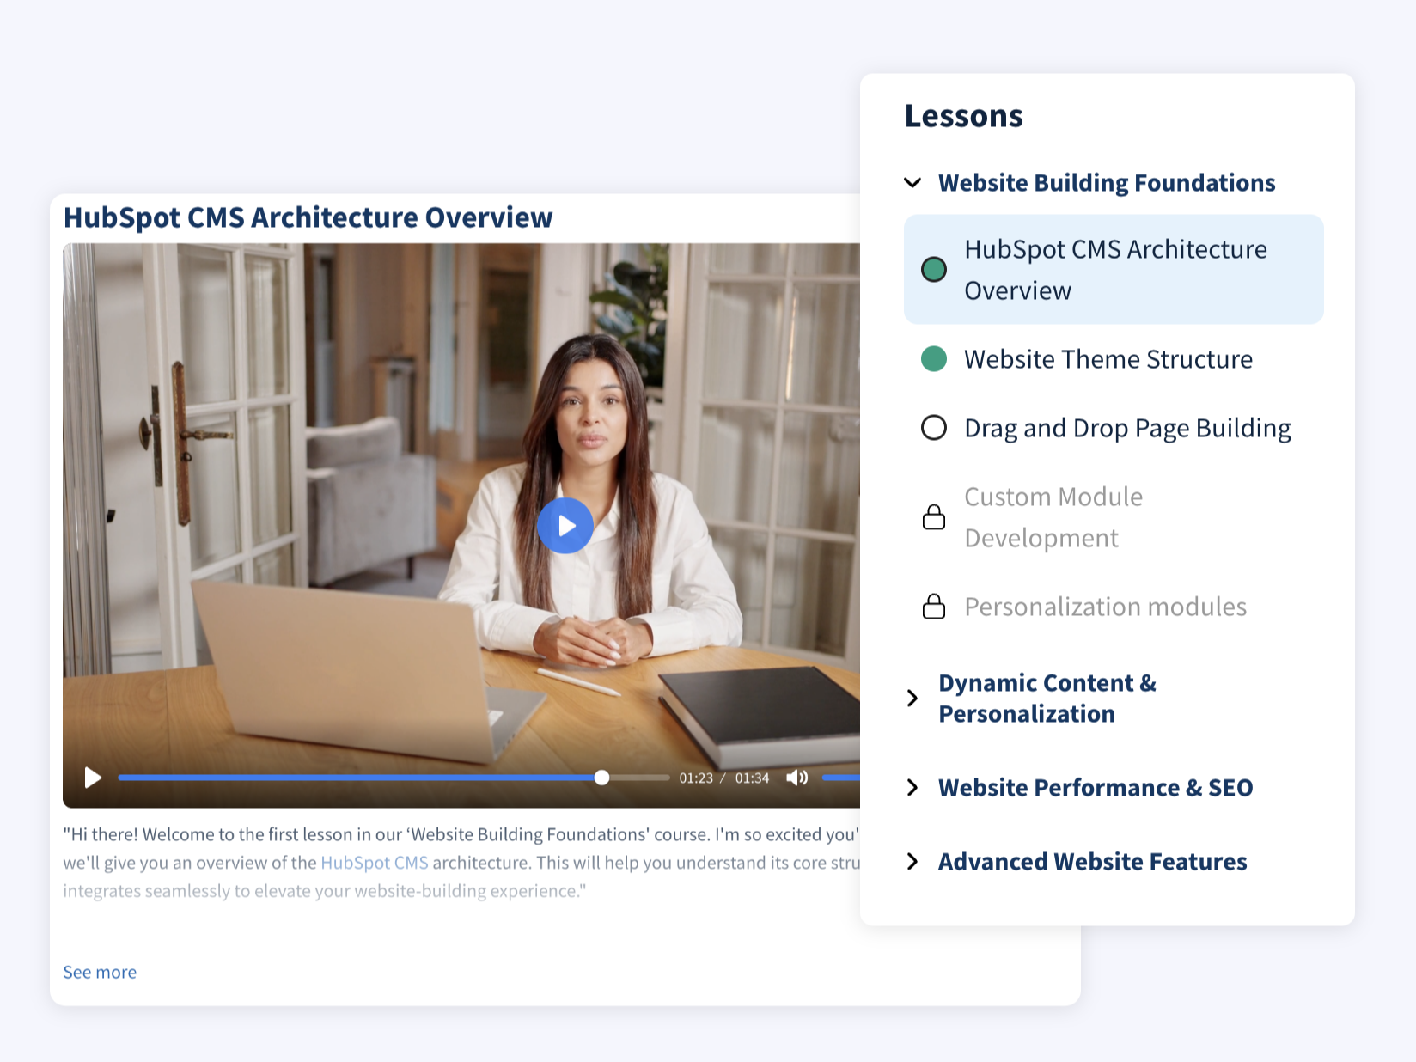The width and height of the screenshot is (1416, 1062).
Task: Open the Drag and Drop Page Building lesson
Action: [1126, 428]
